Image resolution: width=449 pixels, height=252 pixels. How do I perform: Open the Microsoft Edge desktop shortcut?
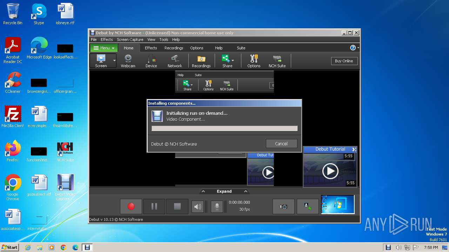pos(39,48)
